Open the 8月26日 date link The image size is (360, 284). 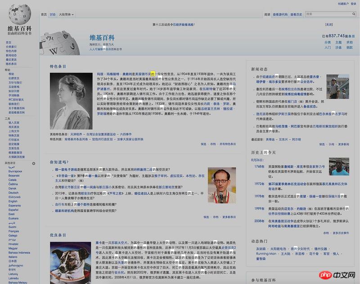pyautogui.click(x=257, y=160)
